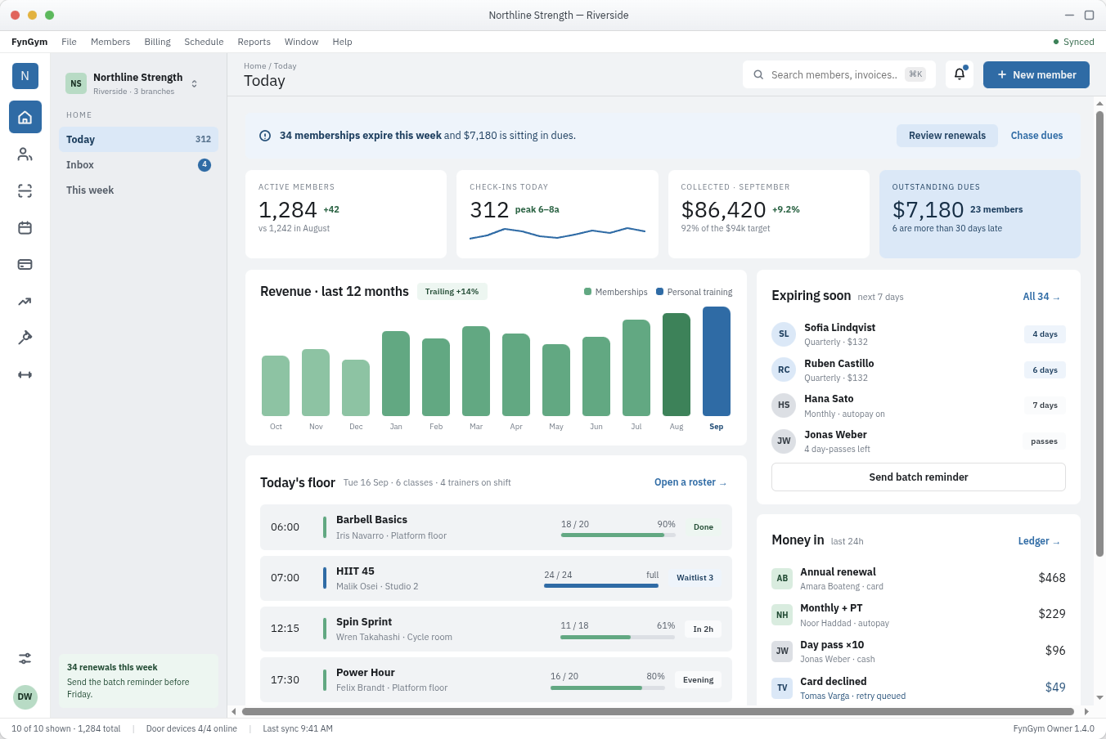Expand the Northline Strength branch switcher

[x=194, y=83]
